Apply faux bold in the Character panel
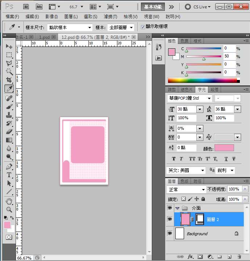250x261 pixels. point(174,159)
